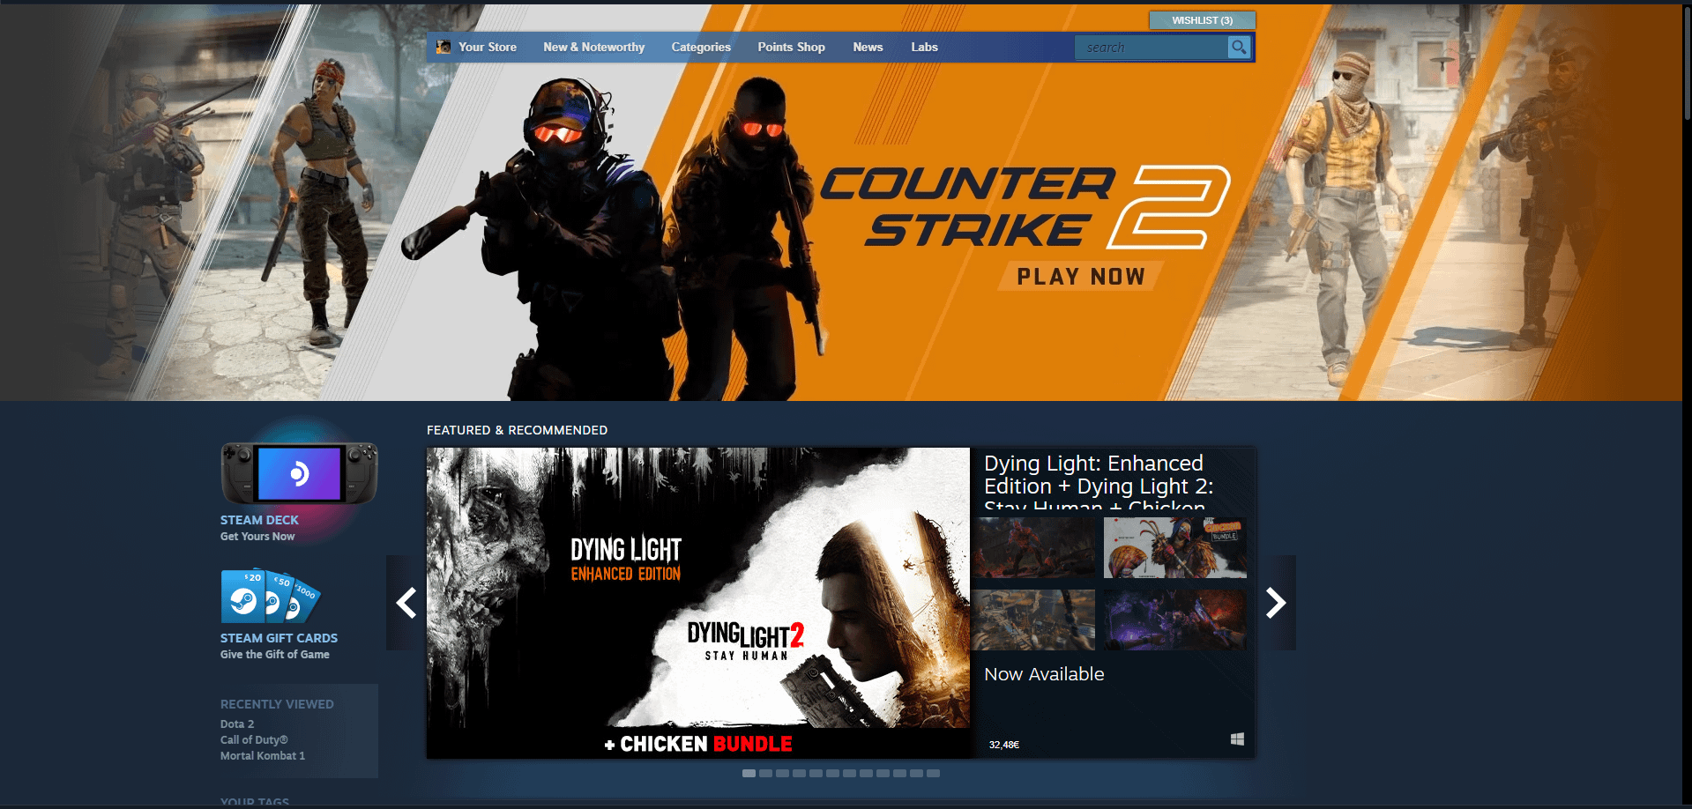Open Your Store from navigation menu
The width and height of the screenshot is (1692, 809).
(x=487, y=47)
